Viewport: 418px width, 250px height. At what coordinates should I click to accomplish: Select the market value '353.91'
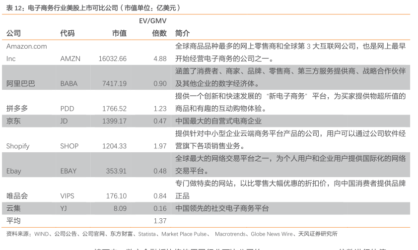coord(116,171)
